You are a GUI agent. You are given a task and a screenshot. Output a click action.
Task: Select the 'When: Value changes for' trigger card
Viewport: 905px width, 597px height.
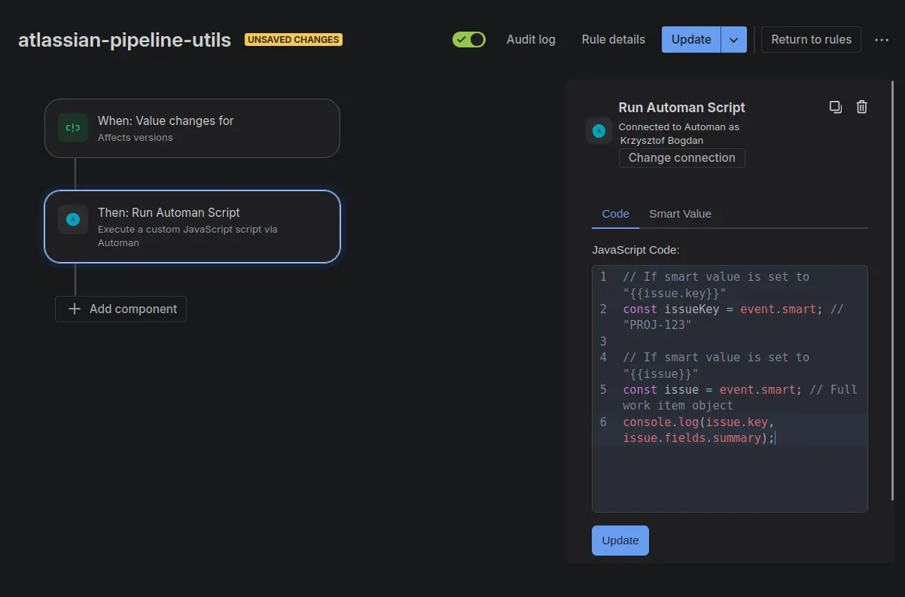pos(192,128)
